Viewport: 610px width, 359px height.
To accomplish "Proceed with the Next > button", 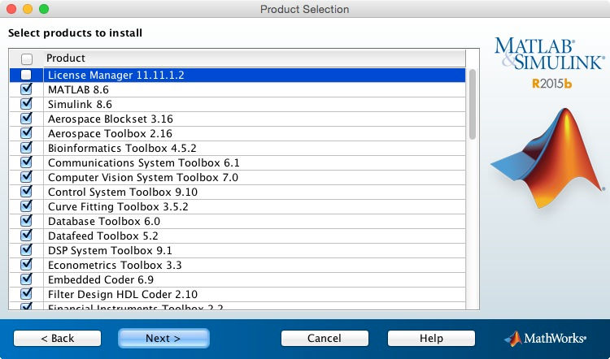I will tap(163, 339).
